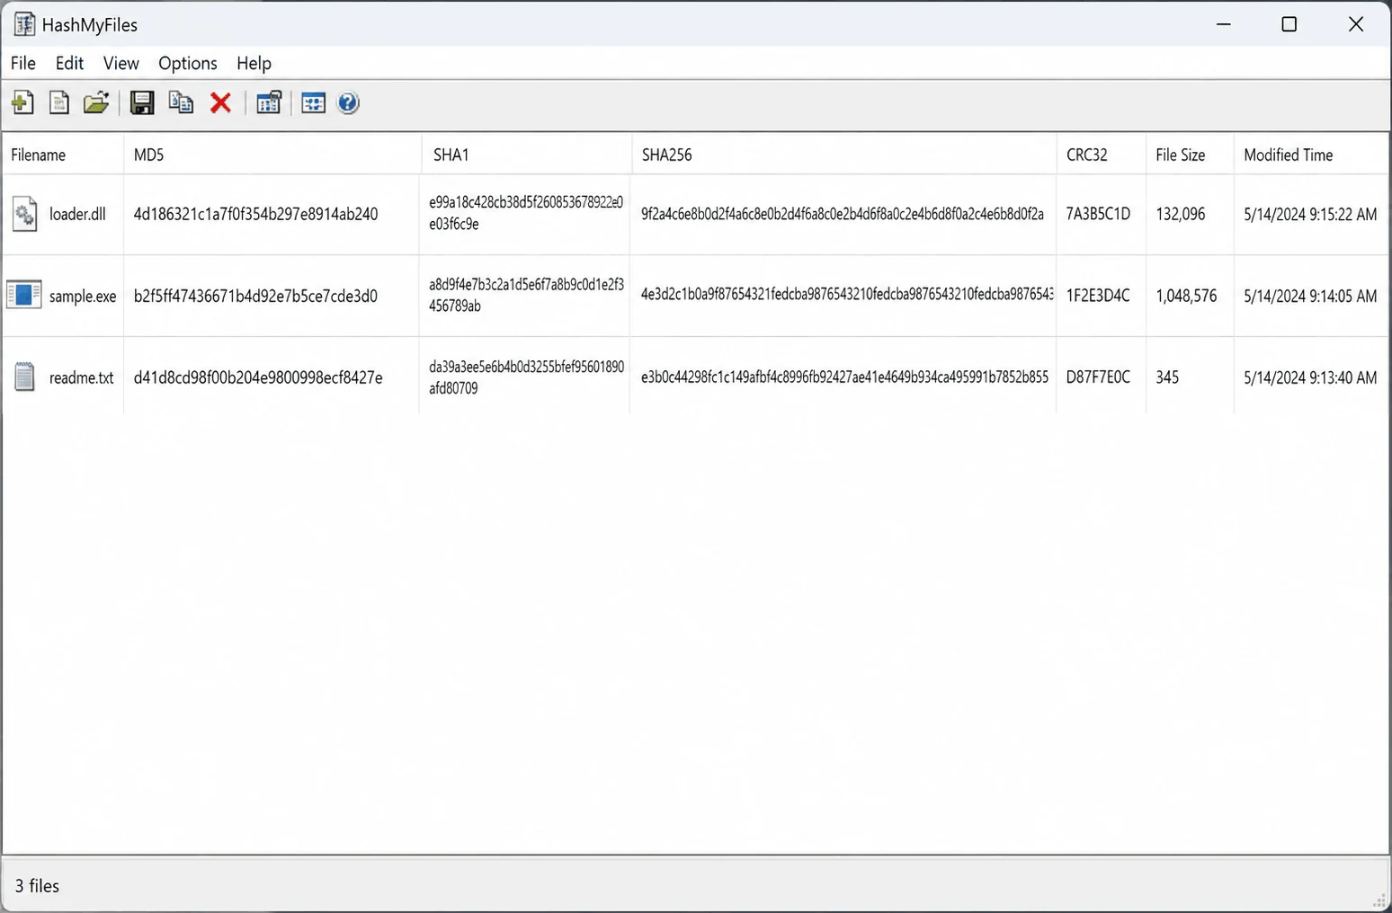Image resolution: width=1392 pixels, height=913 pixels.
Task: Click the red X remove icon
Action: 221,102
